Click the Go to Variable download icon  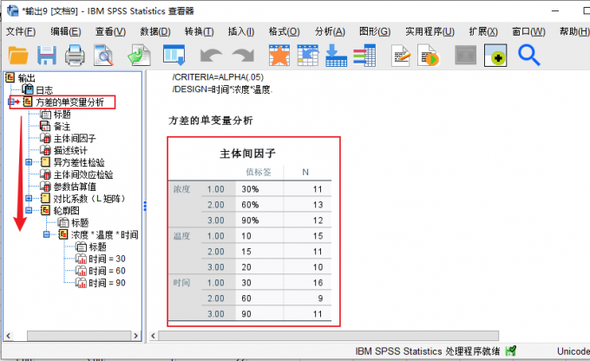click(336, 56)
